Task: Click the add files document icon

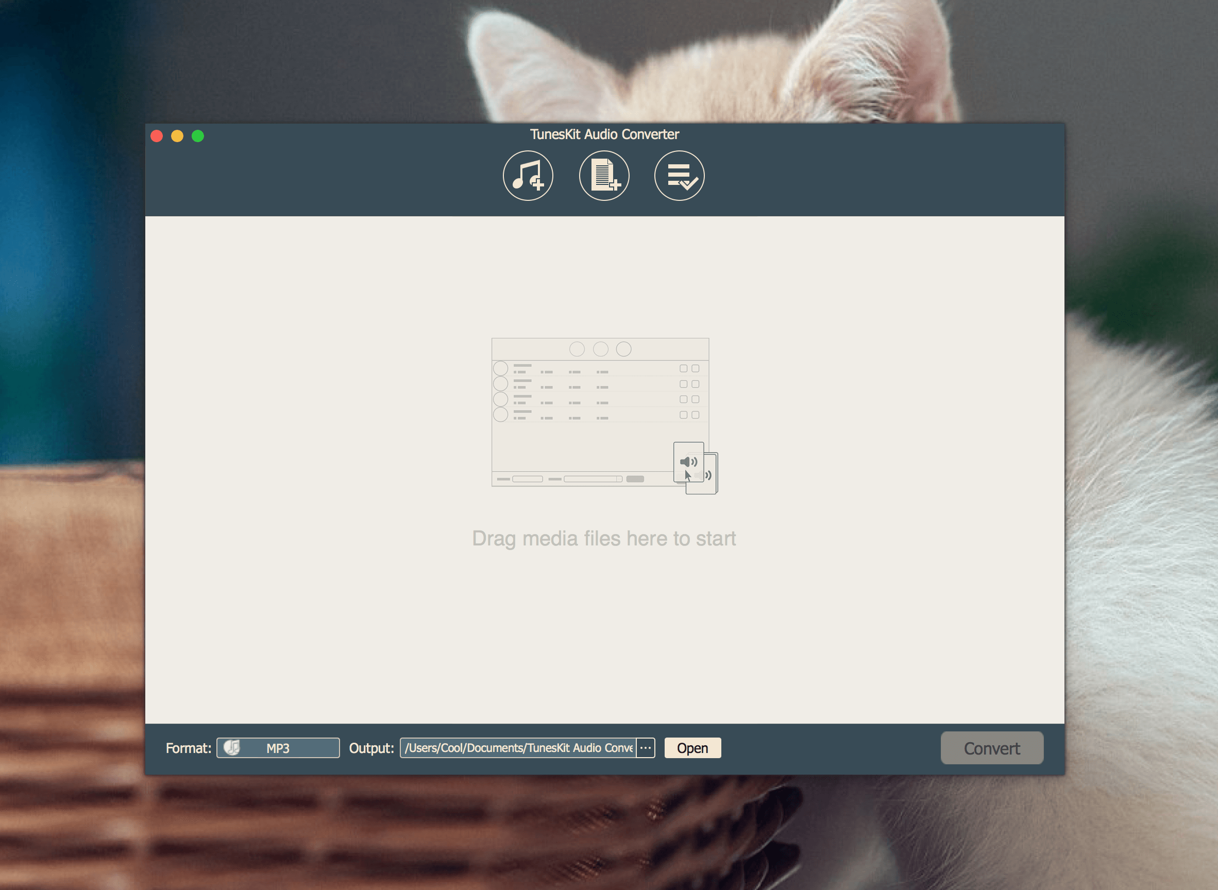Action: click(x=604, y=176)
